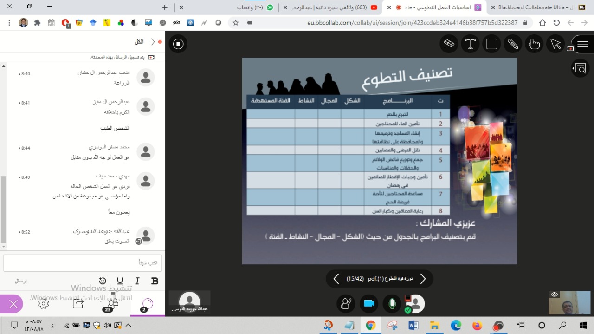Type in the chat message input field
The width and height of the screenshot is (594, 334).
click(x=83, y=263)
